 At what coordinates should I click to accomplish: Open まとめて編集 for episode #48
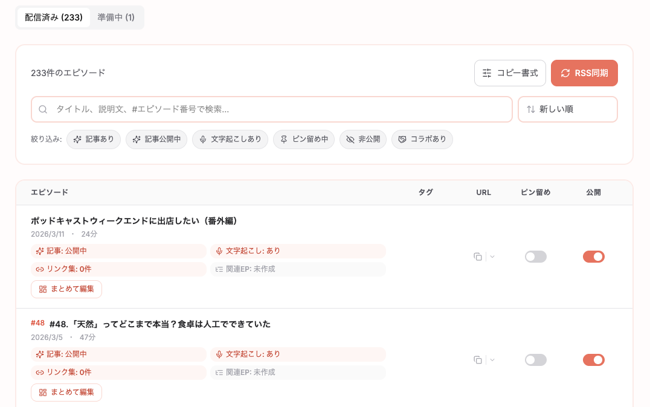click(x=66, y=392)
